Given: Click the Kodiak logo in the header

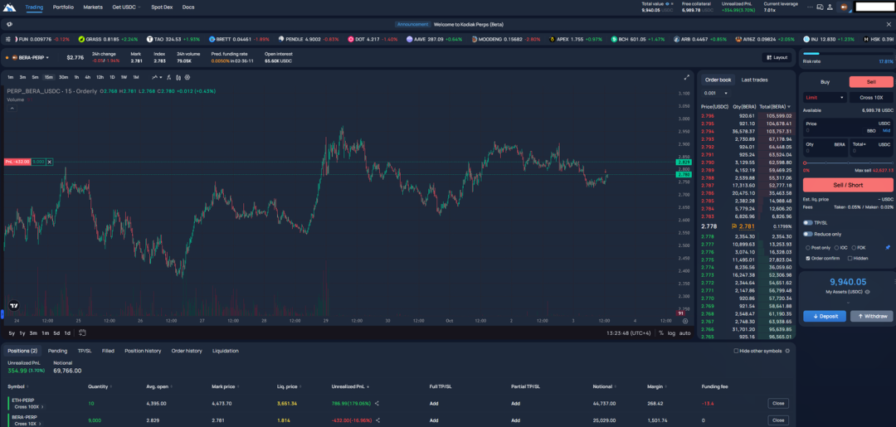Looking at the screenshot, I should [x=10, y=7].
